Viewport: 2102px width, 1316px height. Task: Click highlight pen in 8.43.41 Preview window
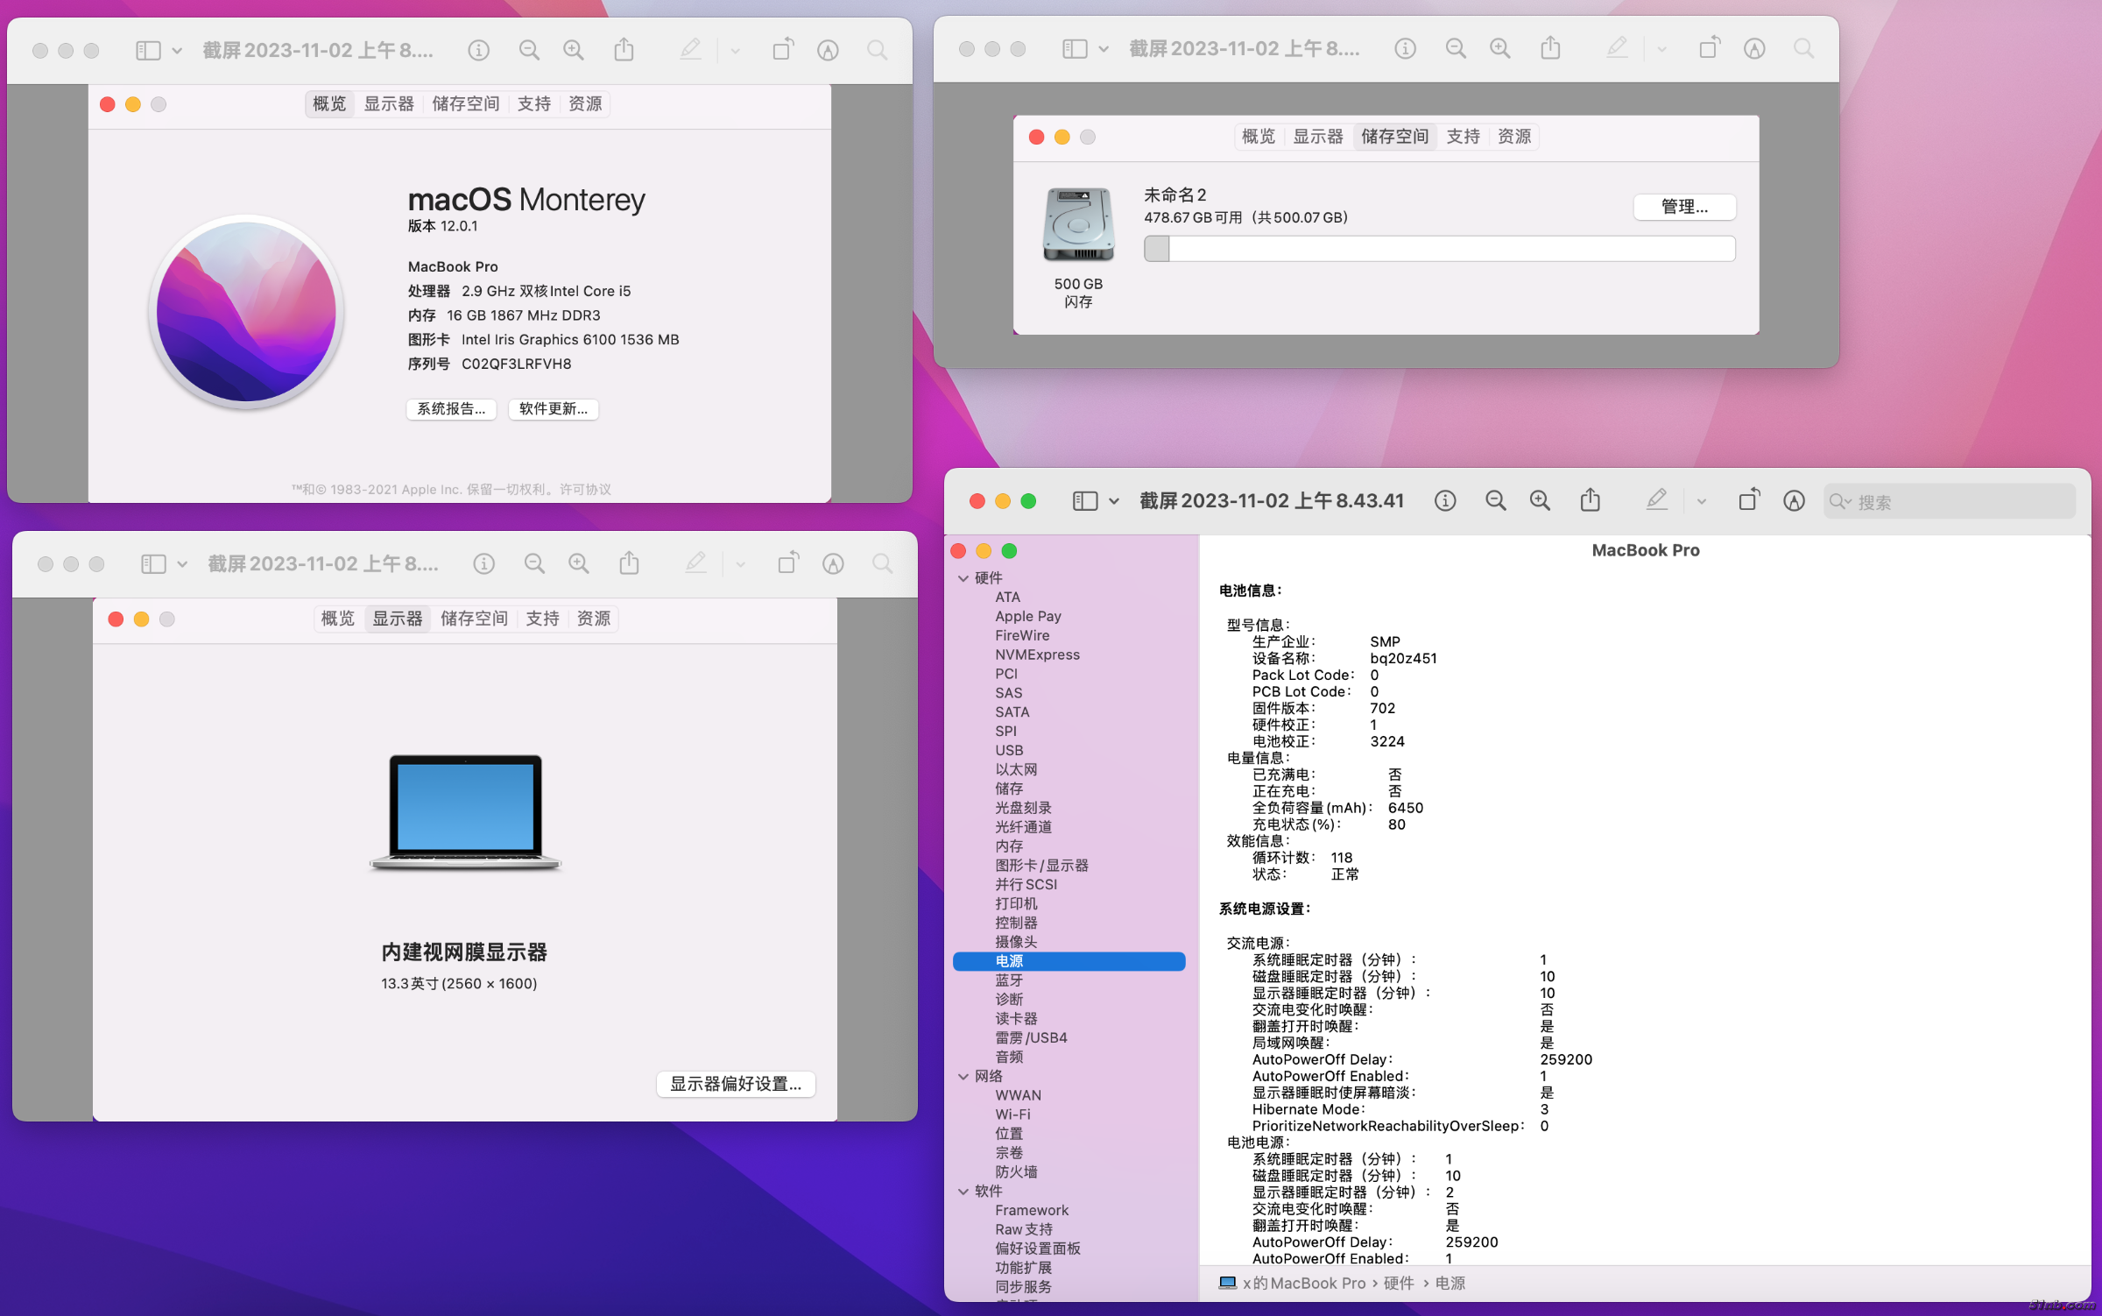point(1656,499)
